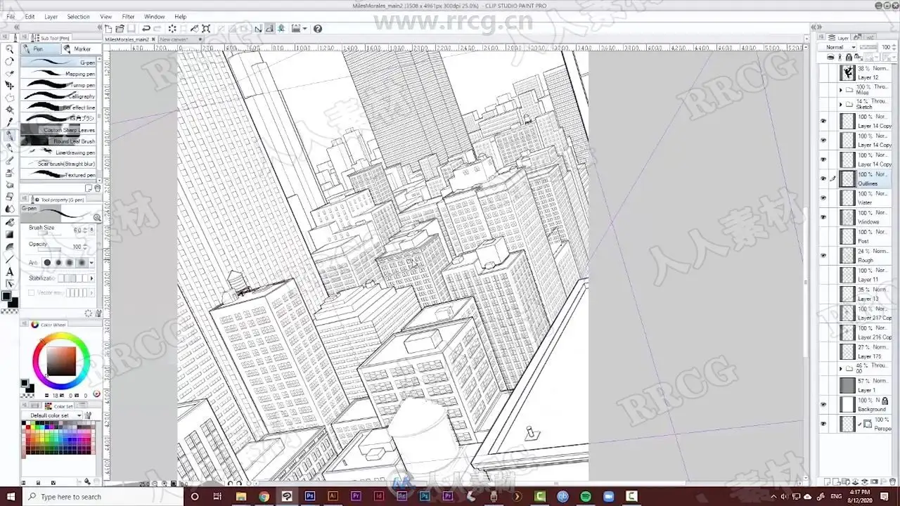Click the New file toolbar icon

109,29
